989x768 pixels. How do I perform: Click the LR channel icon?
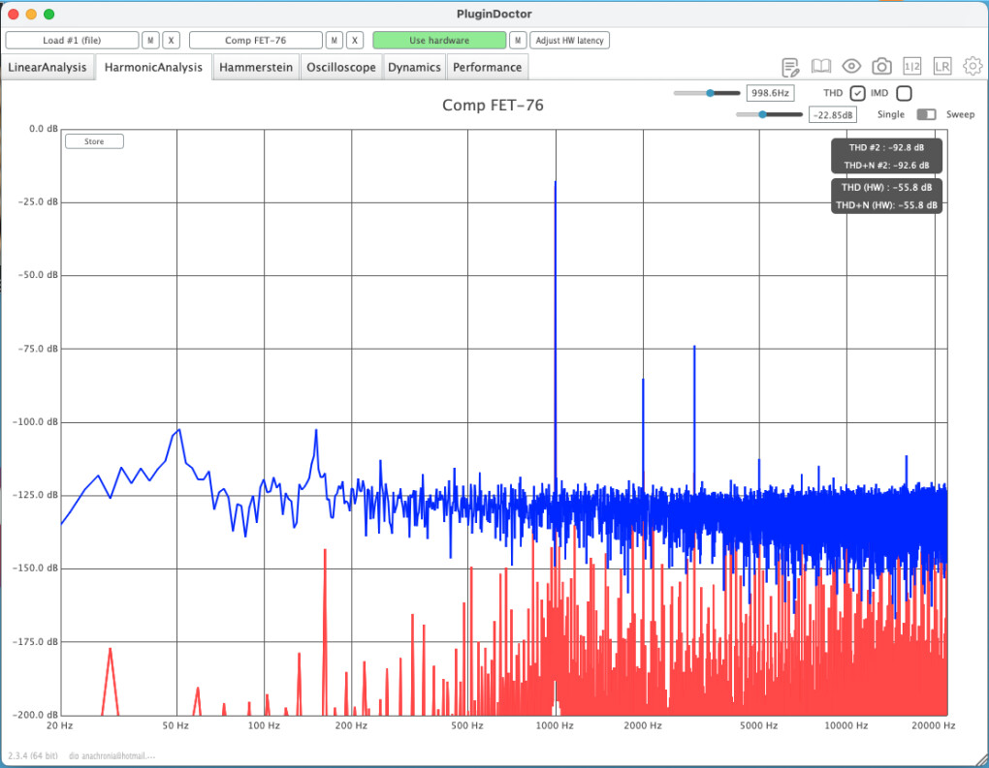[x=941, y=67]
